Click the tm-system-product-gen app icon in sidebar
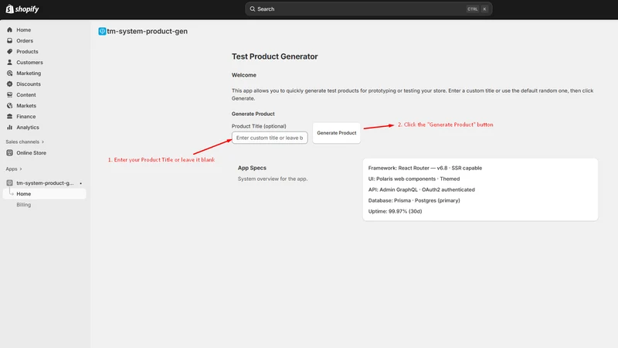The image size is (618, 348). coord(9,183)
